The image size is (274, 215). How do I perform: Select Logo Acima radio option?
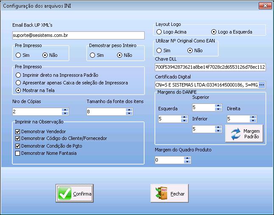pos(159,32)
